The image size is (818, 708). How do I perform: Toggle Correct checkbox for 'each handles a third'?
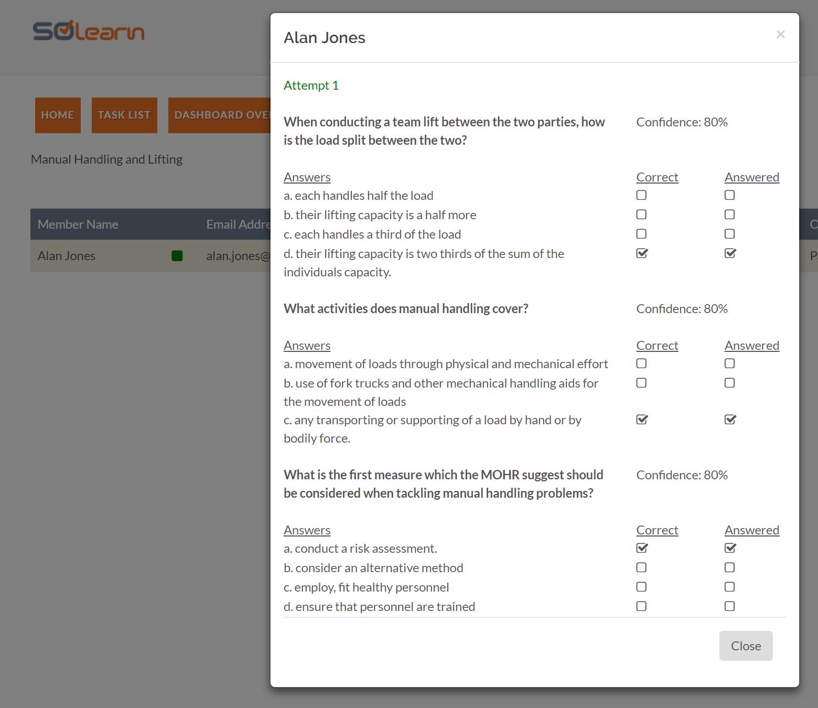pyautogui.click(x=641, y=234)
